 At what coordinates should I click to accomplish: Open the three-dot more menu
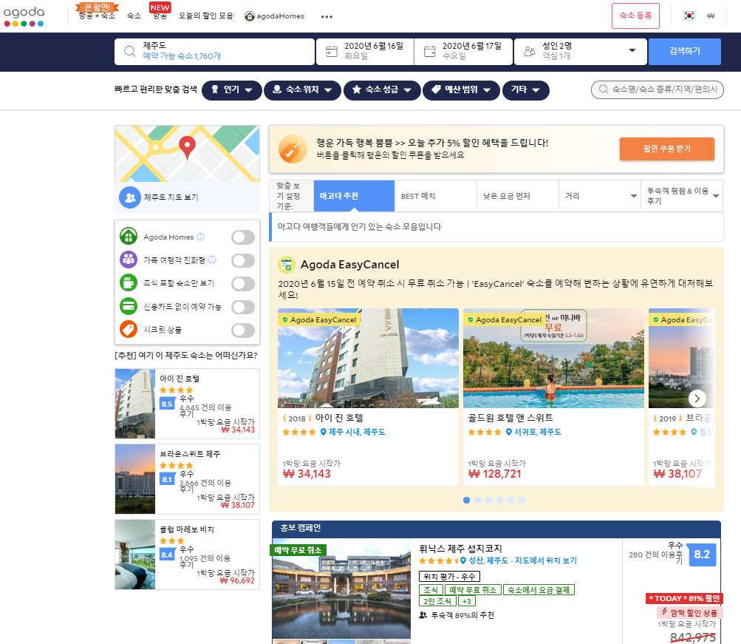(x=327, y=16)
